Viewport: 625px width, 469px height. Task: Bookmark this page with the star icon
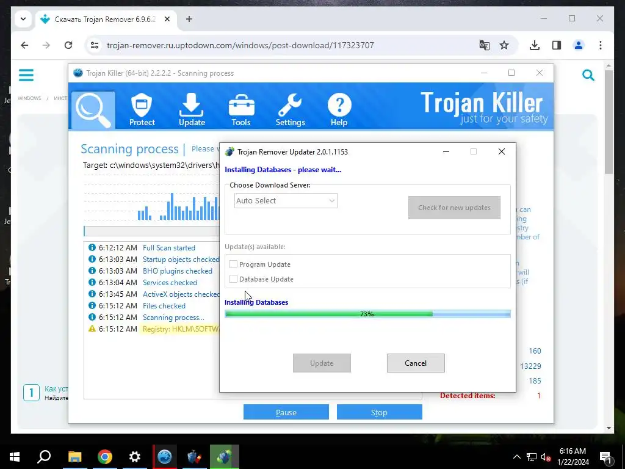(504, 45)
